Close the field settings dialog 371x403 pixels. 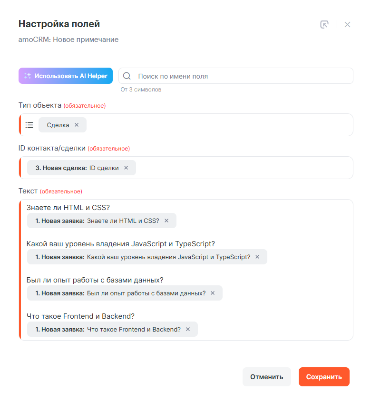coord(347,24)
